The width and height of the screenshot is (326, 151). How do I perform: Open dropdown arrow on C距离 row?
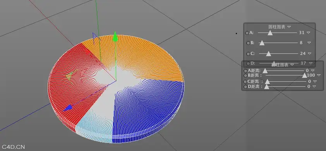(315, 81)
